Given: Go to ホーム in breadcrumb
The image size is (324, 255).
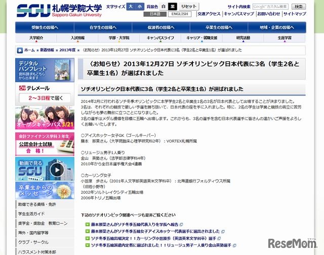Looking at the screenshot, I should point(29,50).
